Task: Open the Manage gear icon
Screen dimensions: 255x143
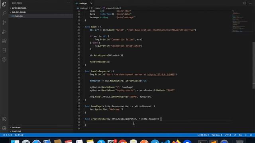Action: [4, 128]
